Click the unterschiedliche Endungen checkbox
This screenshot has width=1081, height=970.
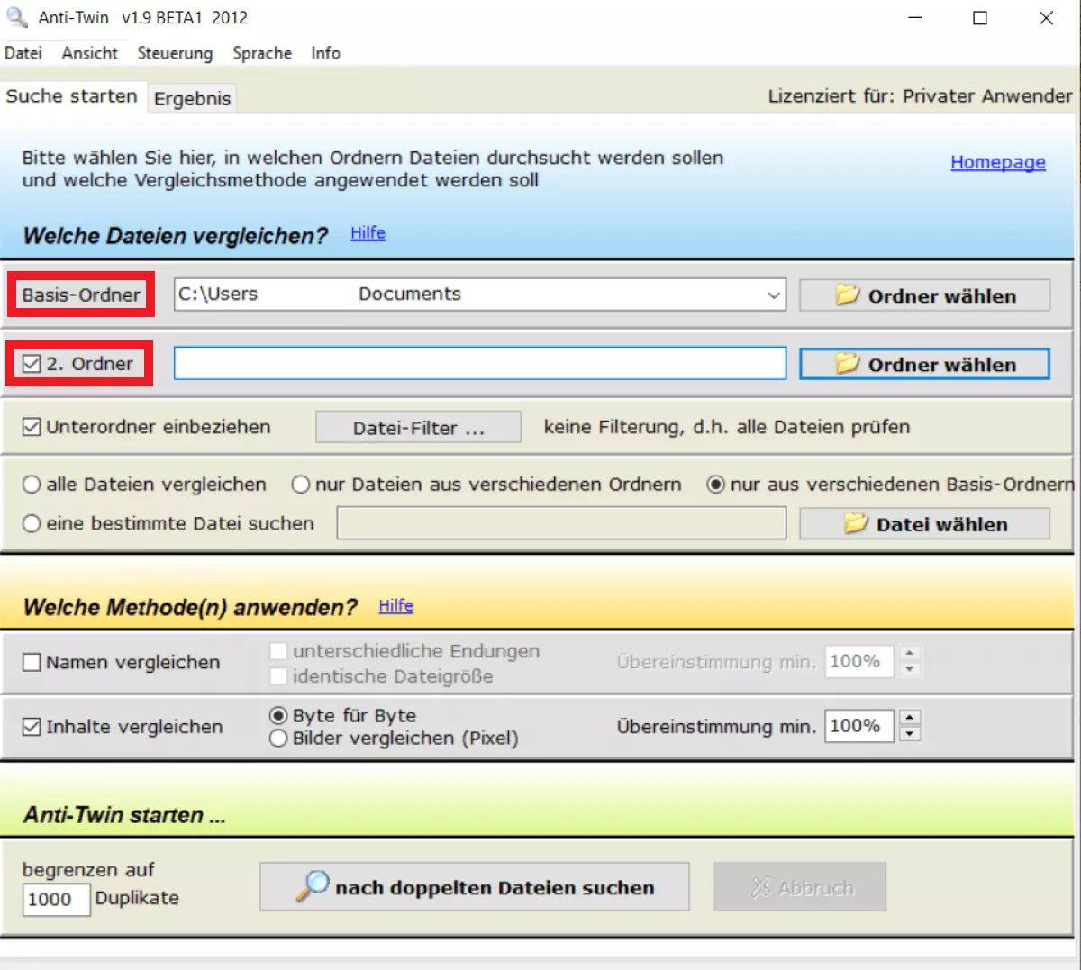[278, 651]
